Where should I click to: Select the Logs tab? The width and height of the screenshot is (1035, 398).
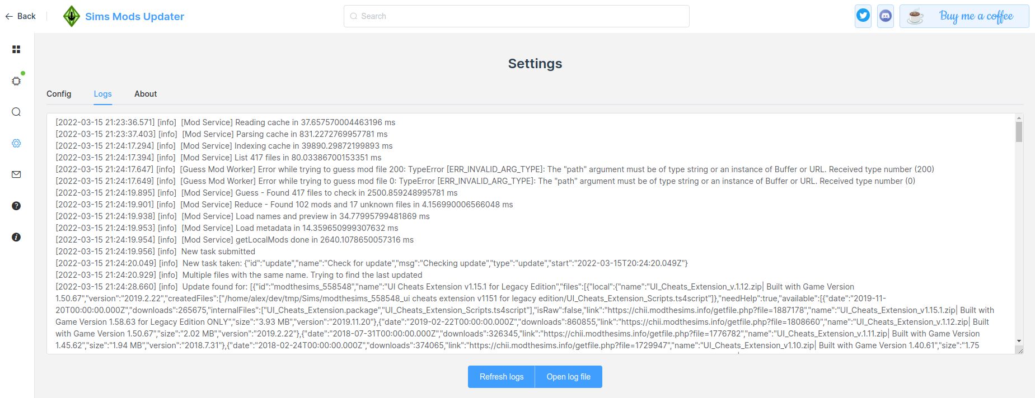(x=103, y=94)
